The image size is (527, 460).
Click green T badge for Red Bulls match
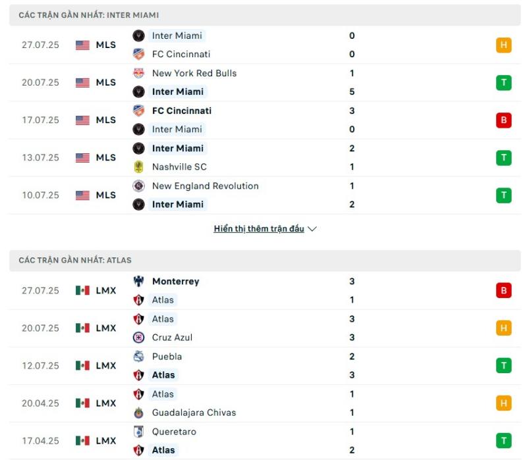(x=503, y=83)
